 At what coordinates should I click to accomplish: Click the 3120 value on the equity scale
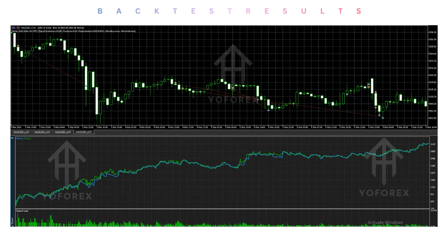point(433,144)
